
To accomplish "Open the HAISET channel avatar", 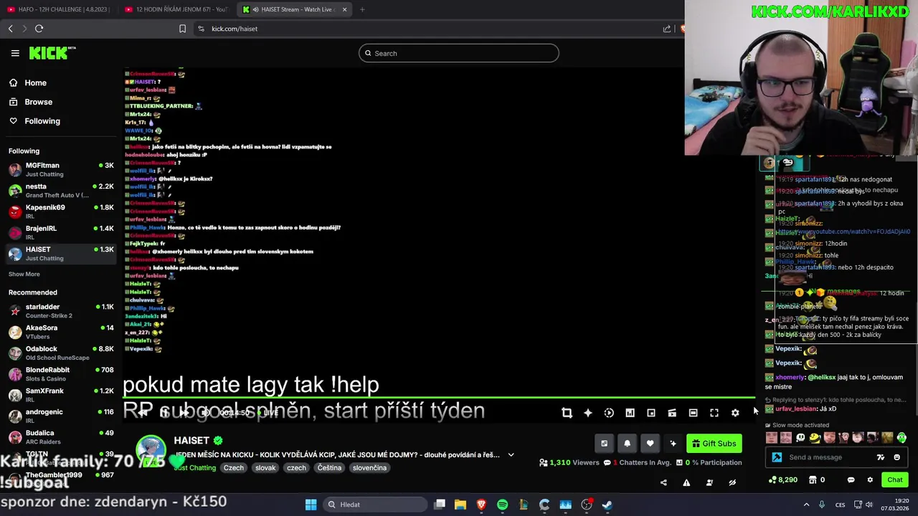I will tap(151, 450).
